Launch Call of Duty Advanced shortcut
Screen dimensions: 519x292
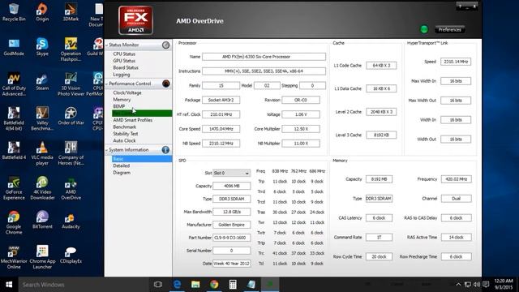tap(14, 84)
